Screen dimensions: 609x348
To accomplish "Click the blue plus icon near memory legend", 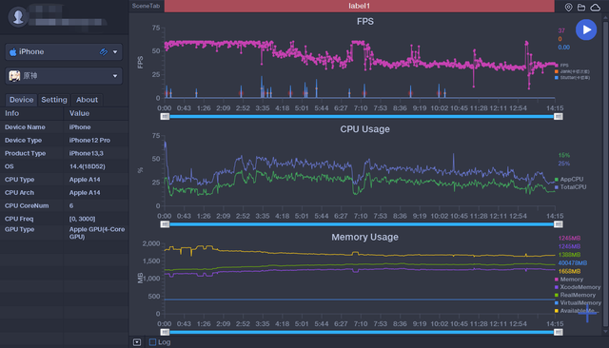I will point(587,314).
